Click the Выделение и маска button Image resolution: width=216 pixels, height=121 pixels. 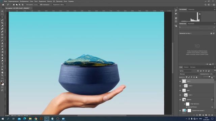coord(59,5)
